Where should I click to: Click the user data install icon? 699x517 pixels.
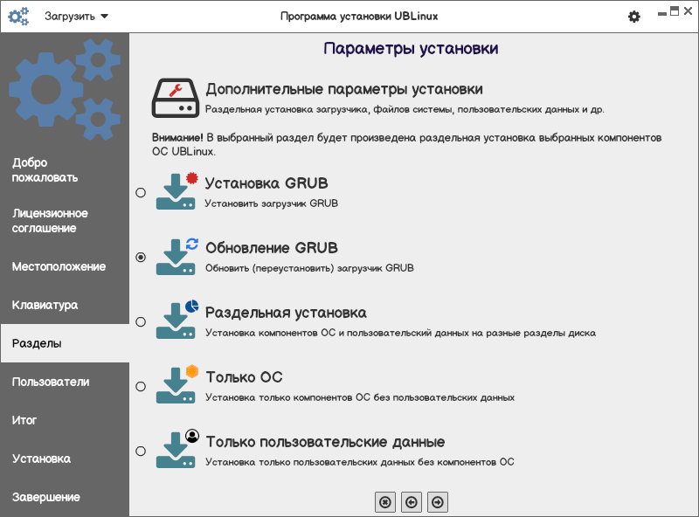tap(176, 449)
